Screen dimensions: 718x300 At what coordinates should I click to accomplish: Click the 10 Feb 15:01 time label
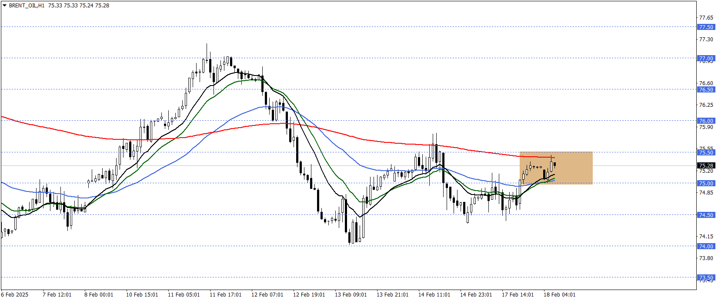click(x=142, y=294)
